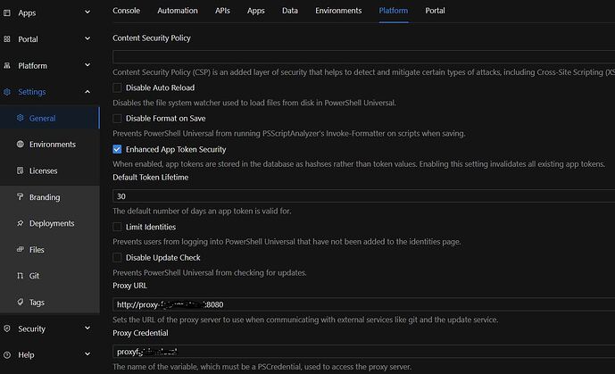
Task: Go to Licenses in the sidebar
Action: [50, 170]
